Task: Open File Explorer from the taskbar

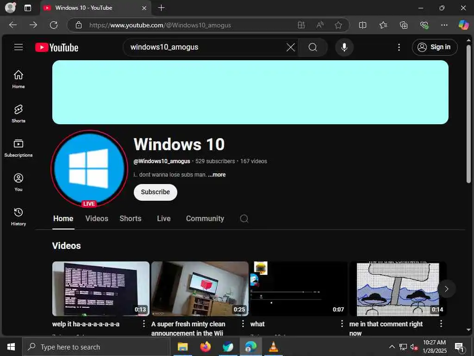Action: (x=182, y=347)
